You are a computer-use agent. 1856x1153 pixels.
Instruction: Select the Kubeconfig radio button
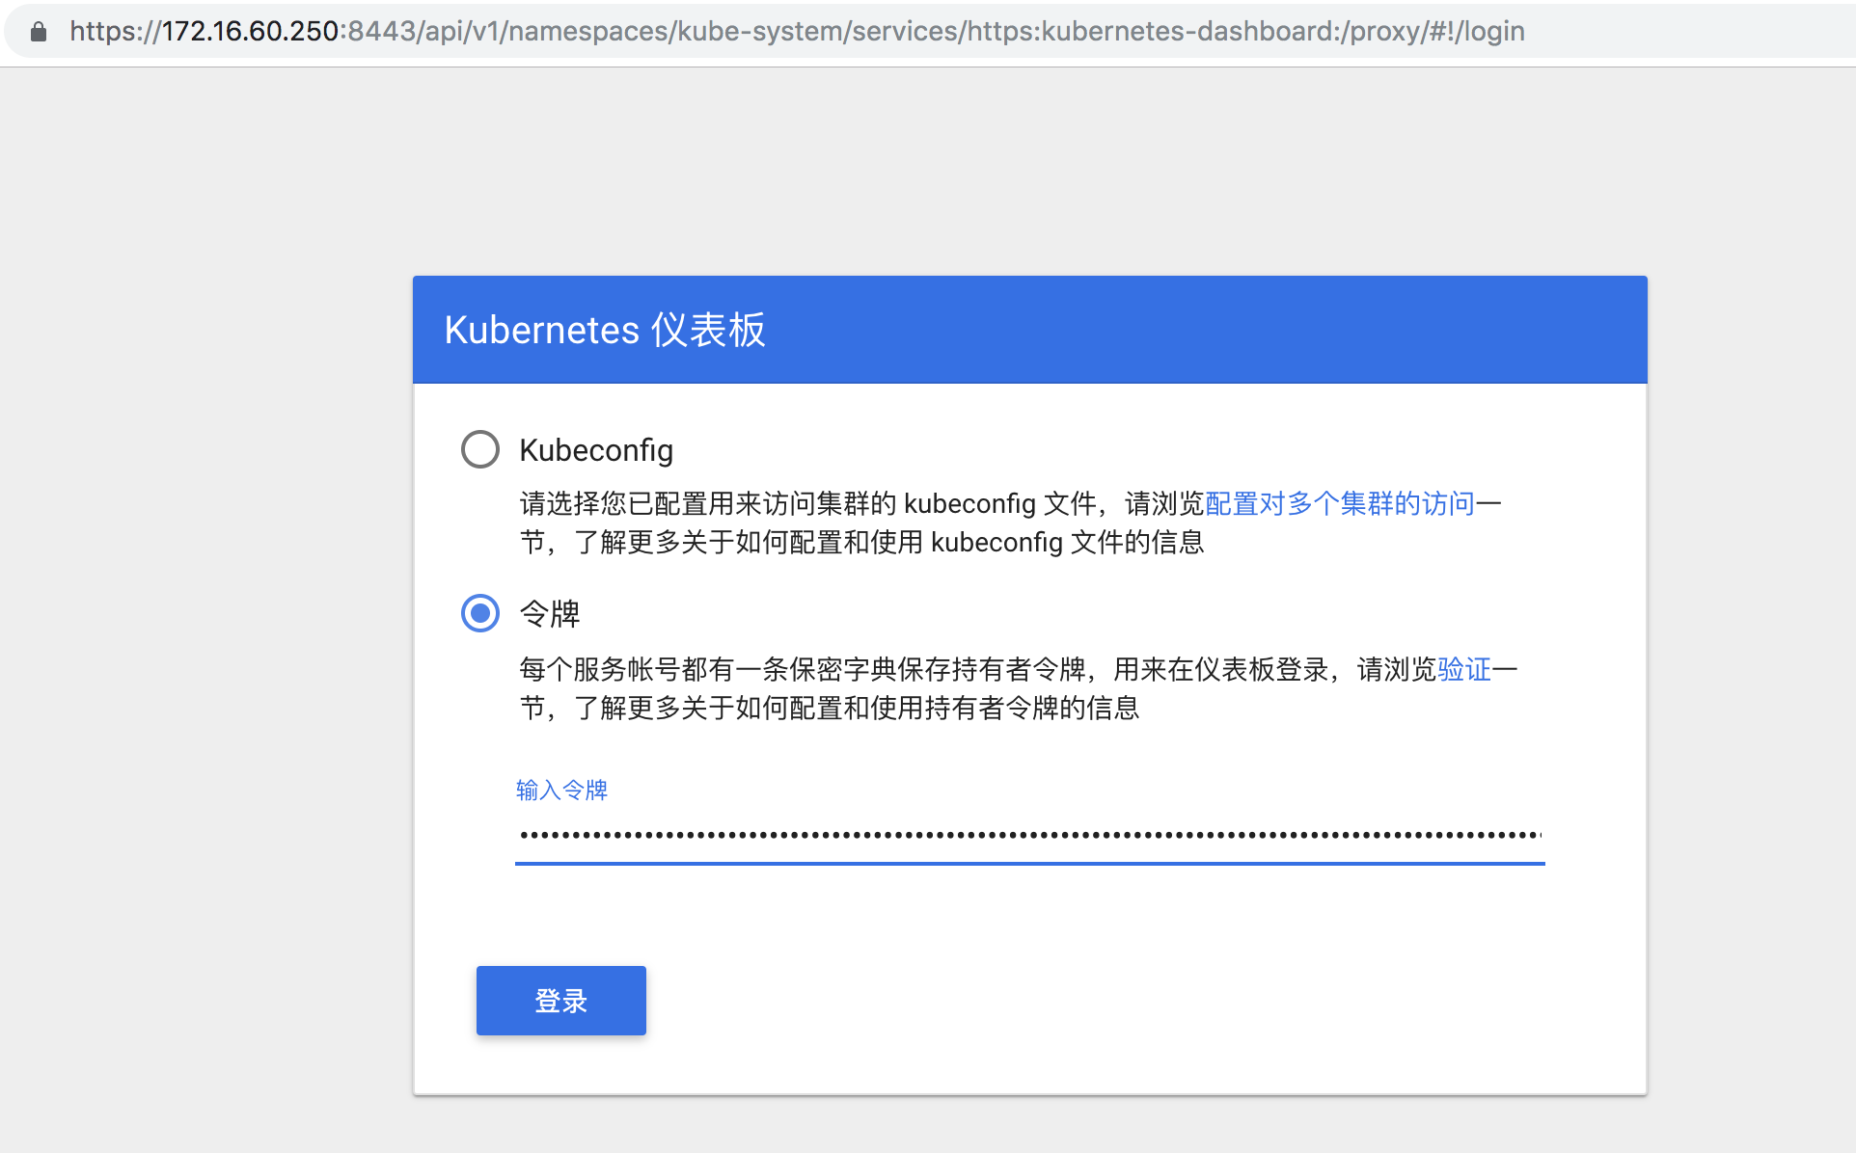[x=480, y=449]
